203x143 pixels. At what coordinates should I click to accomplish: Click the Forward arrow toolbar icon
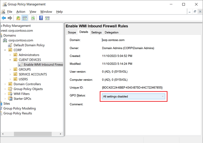[10, 18]
